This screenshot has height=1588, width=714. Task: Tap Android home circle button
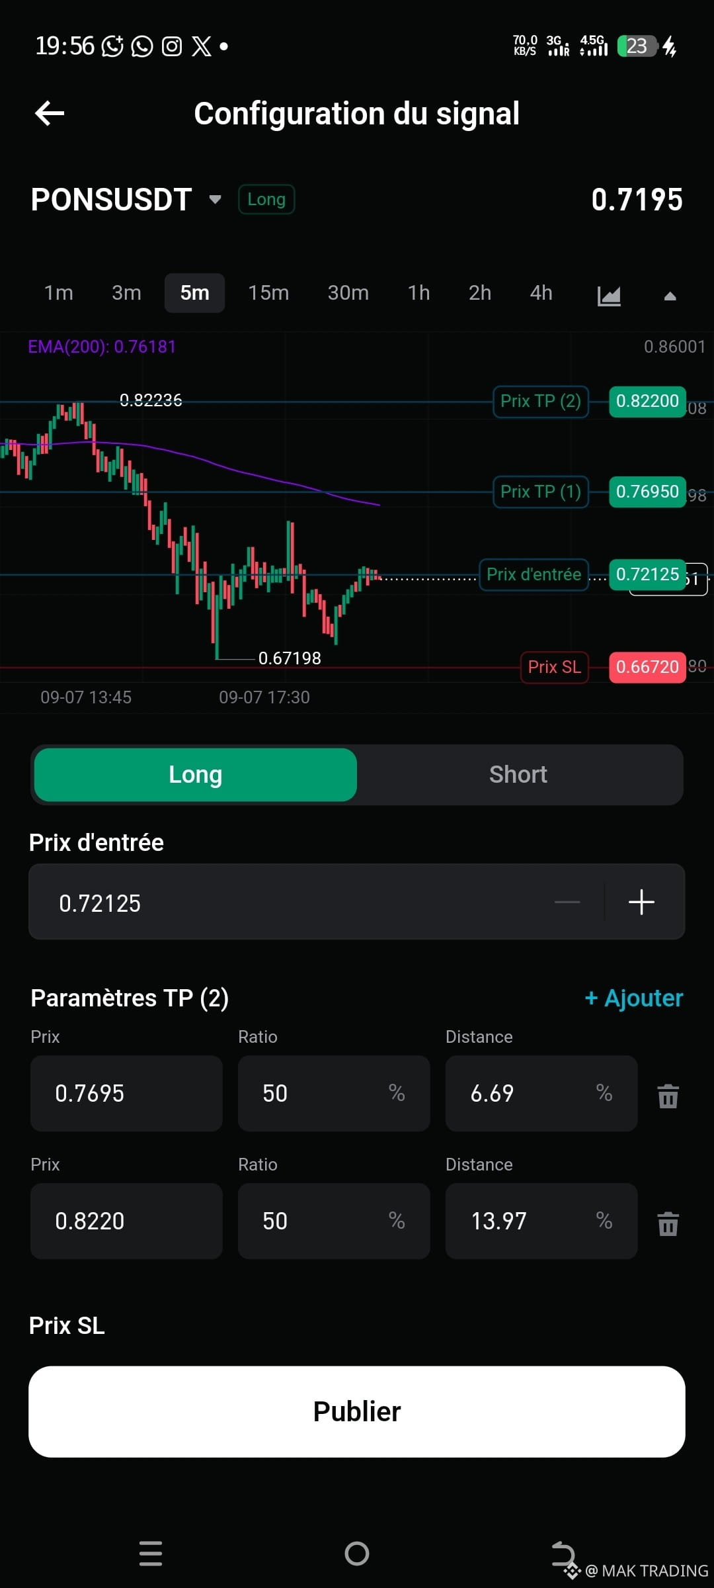(x=357, y=1553)
